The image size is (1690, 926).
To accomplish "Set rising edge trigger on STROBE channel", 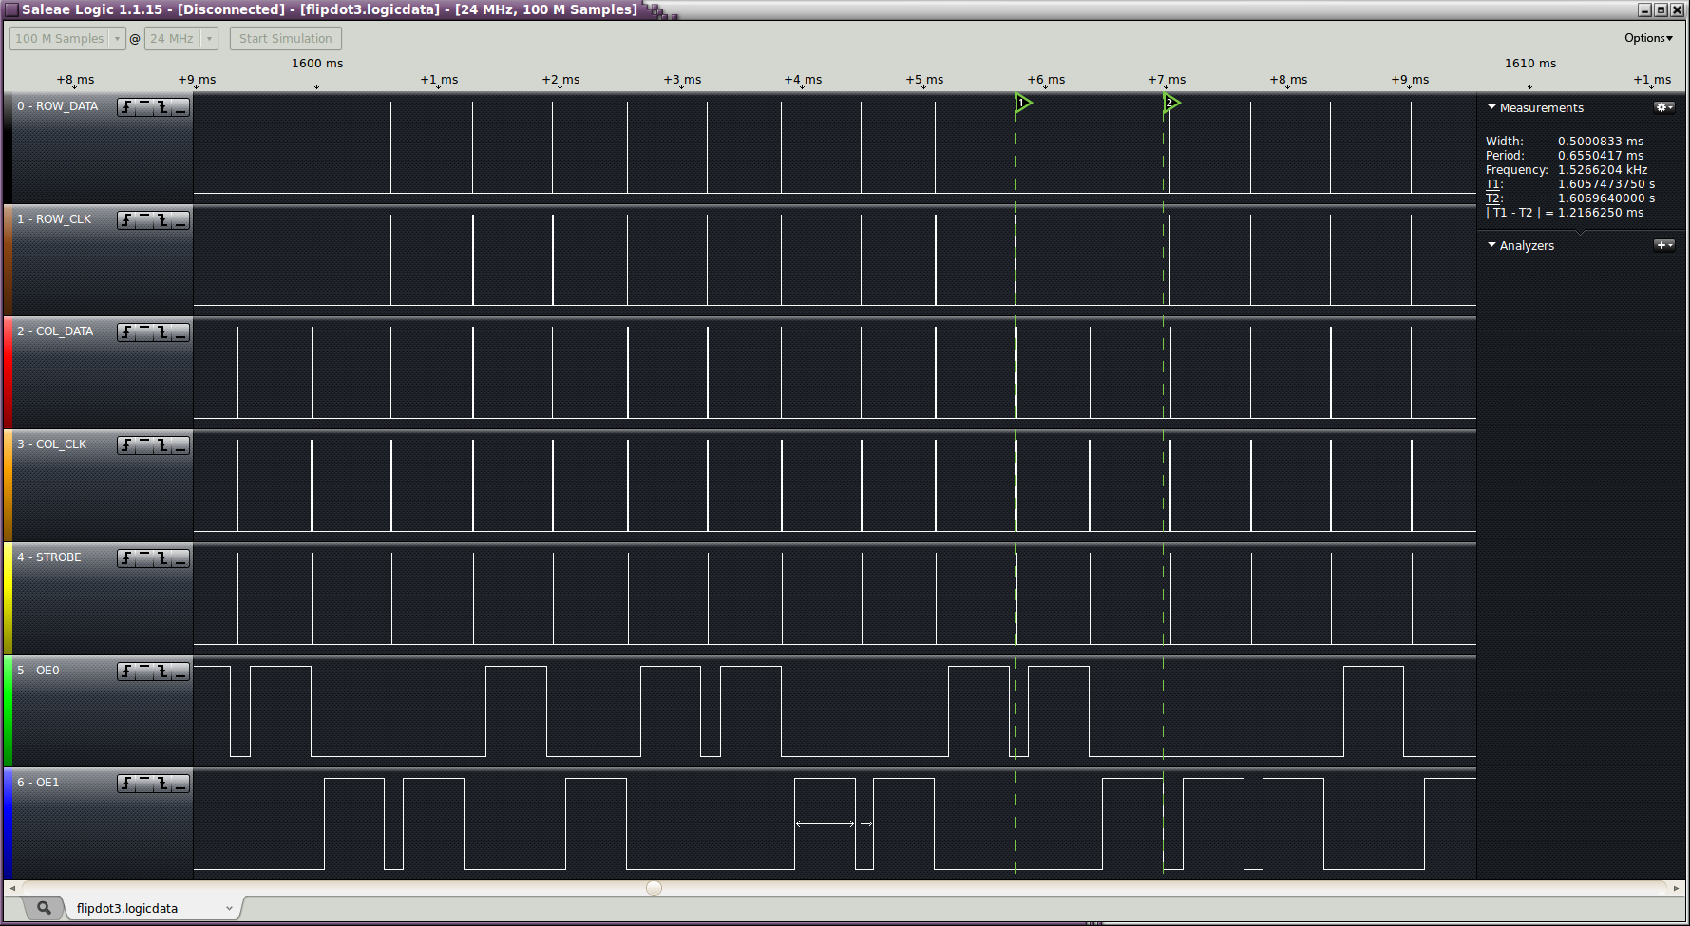I will [126, 558].
